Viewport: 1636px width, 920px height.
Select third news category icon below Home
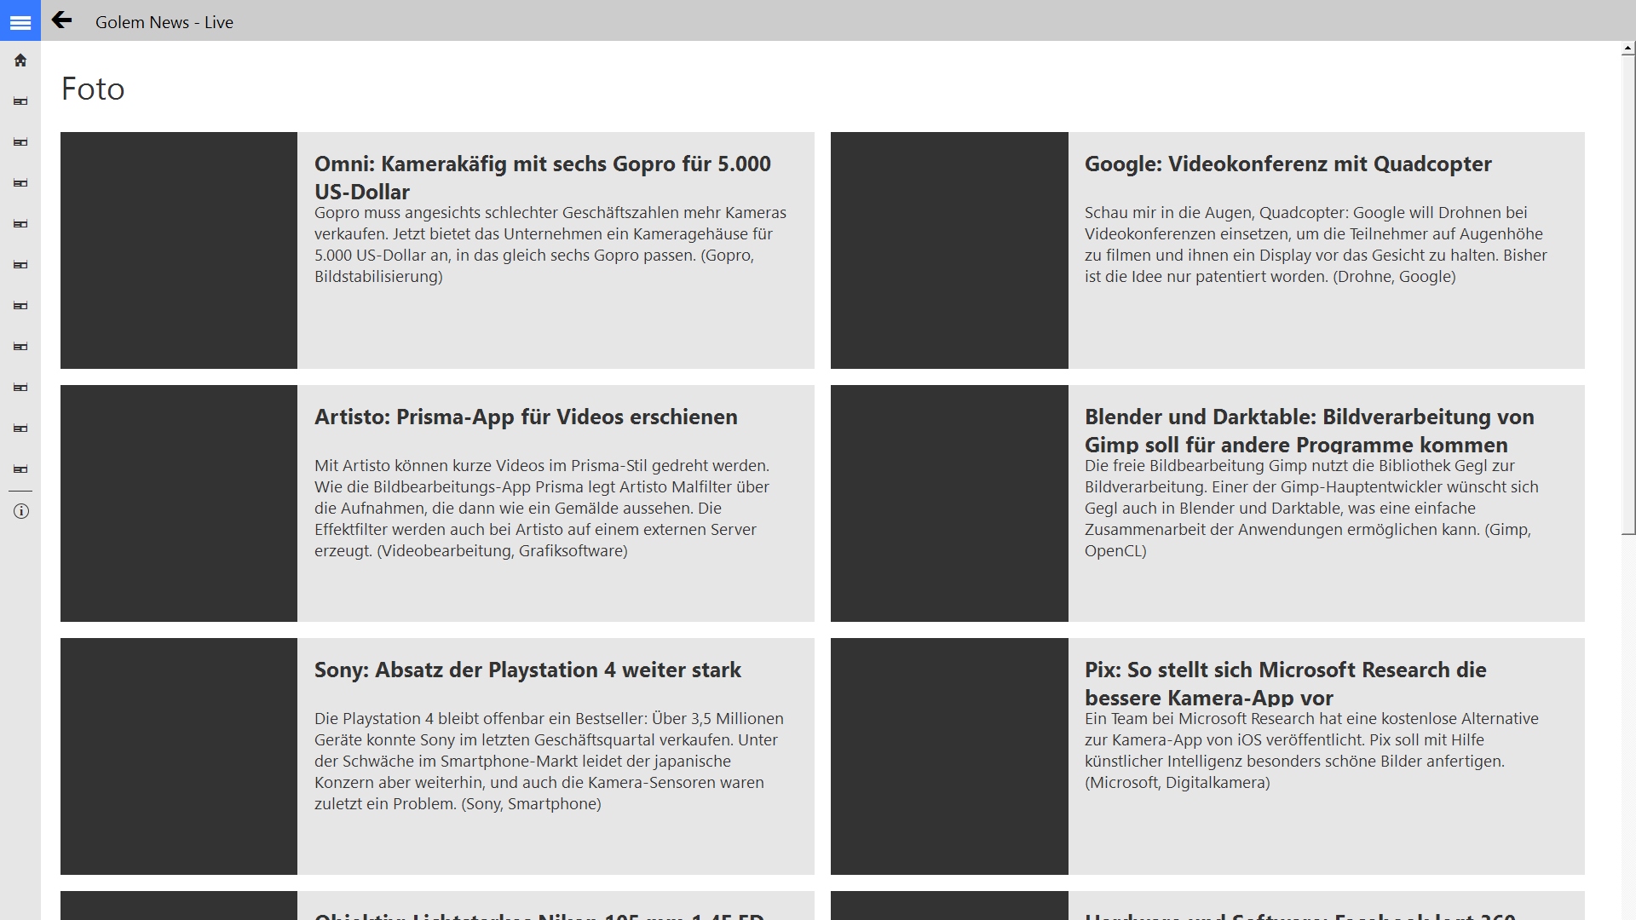[20, 183]
